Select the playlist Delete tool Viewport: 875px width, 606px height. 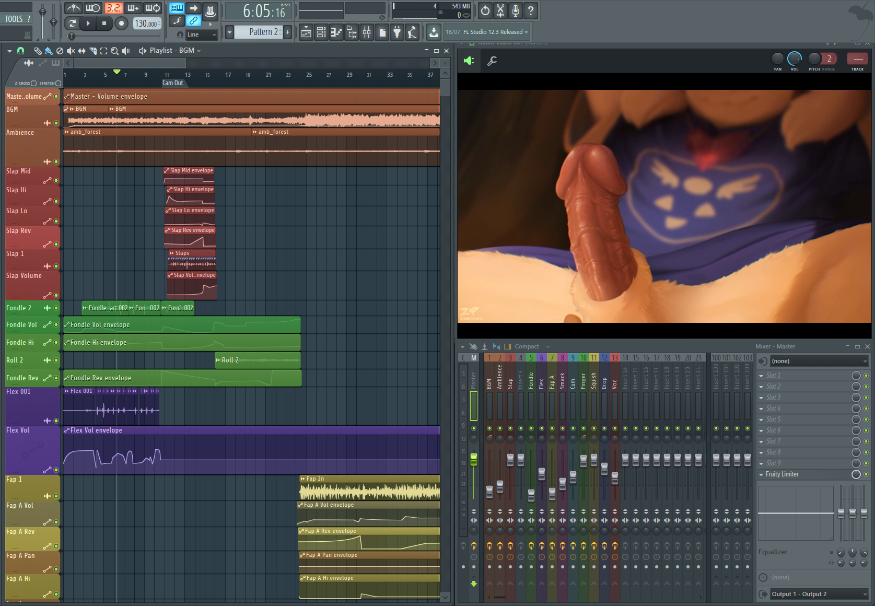(x=60, y=51)
